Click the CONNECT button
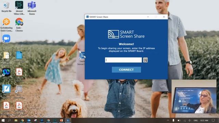 [126, 70]
